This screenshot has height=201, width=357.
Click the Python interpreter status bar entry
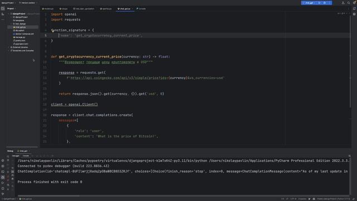[x=334, y=199]
